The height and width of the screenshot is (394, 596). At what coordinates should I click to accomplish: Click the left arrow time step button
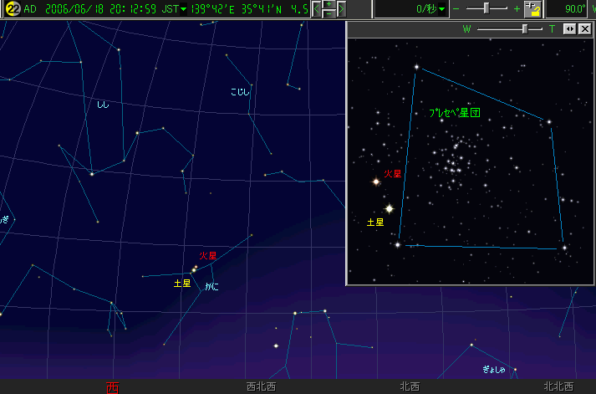pos(318,9)
